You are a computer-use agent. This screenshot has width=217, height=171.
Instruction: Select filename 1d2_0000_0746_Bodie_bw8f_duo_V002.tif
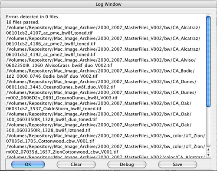coord(52,76)
